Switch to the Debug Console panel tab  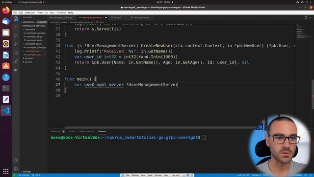[x=86, y=131]
